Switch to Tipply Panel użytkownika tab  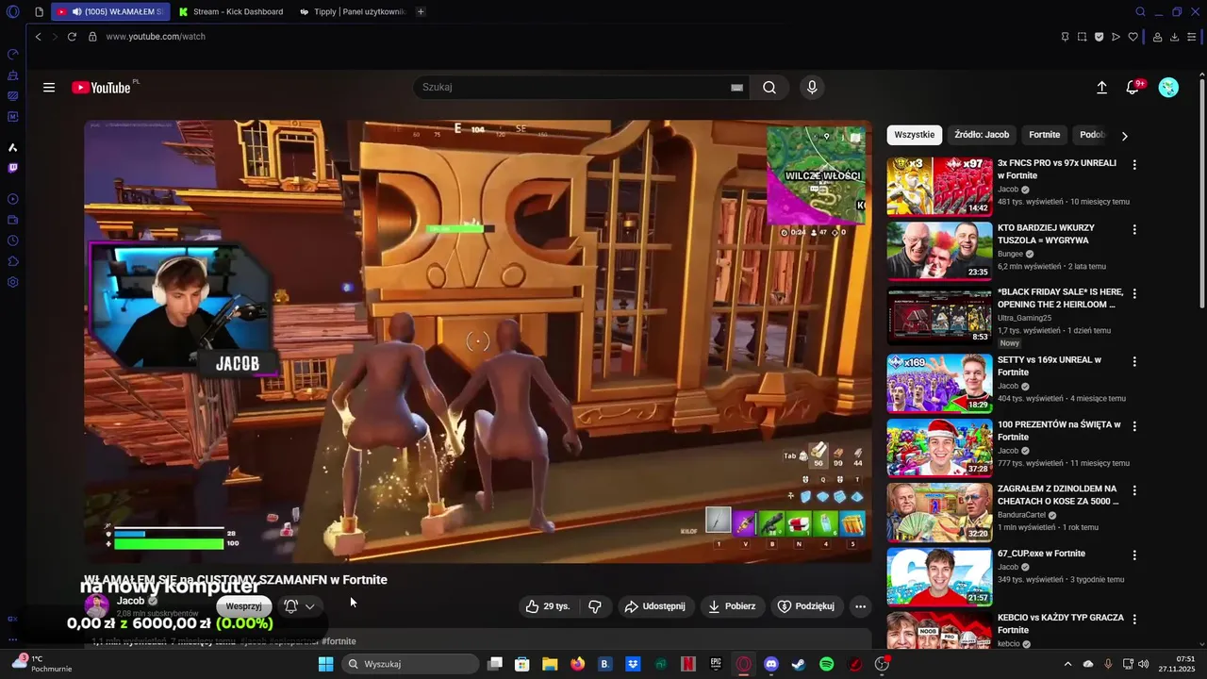354,12
